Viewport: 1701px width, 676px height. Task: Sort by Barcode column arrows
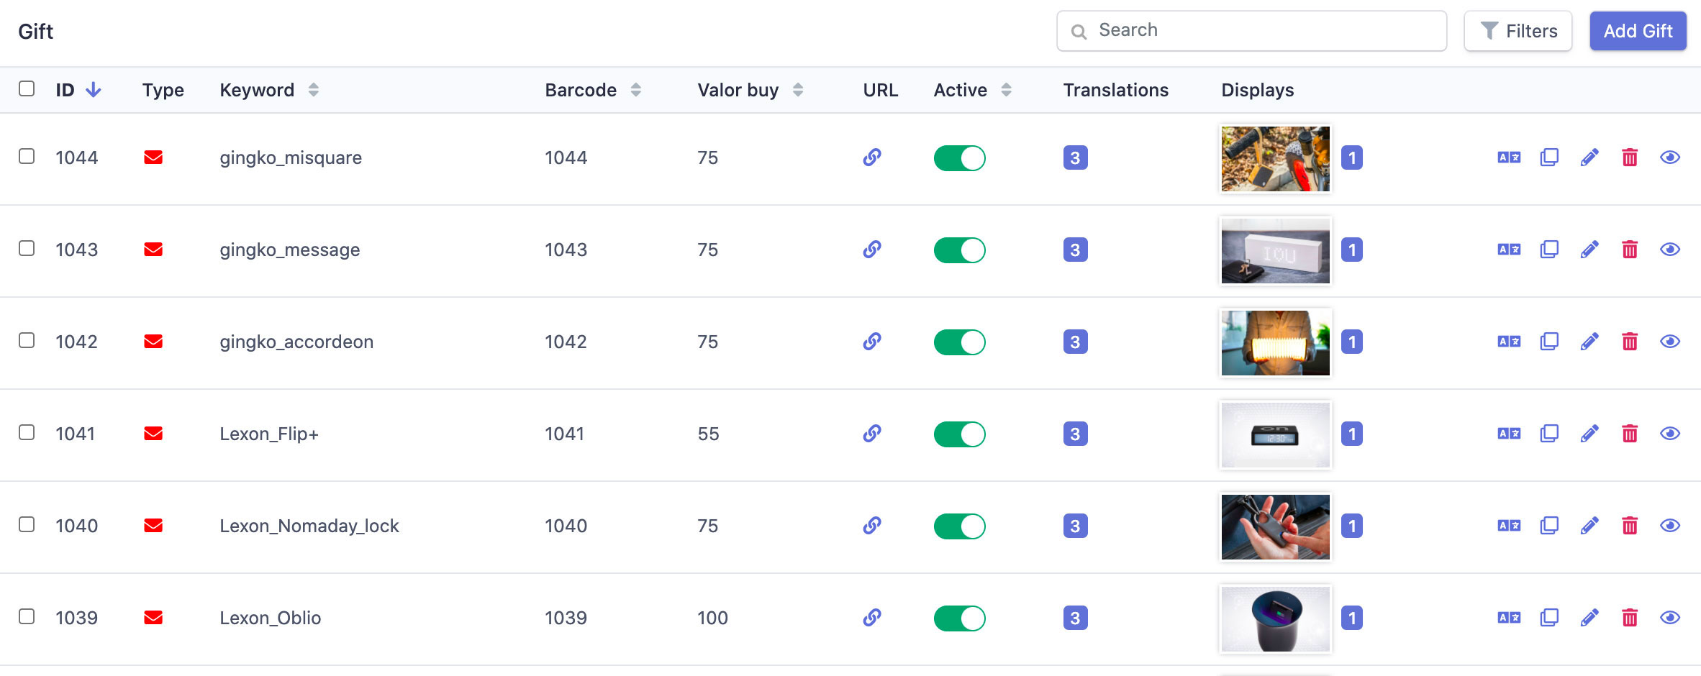tap(635, 90)
